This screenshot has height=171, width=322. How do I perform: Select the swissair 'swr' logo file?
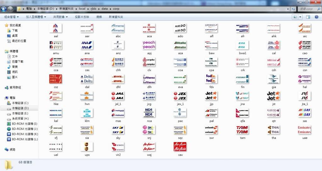pos(211,130)
